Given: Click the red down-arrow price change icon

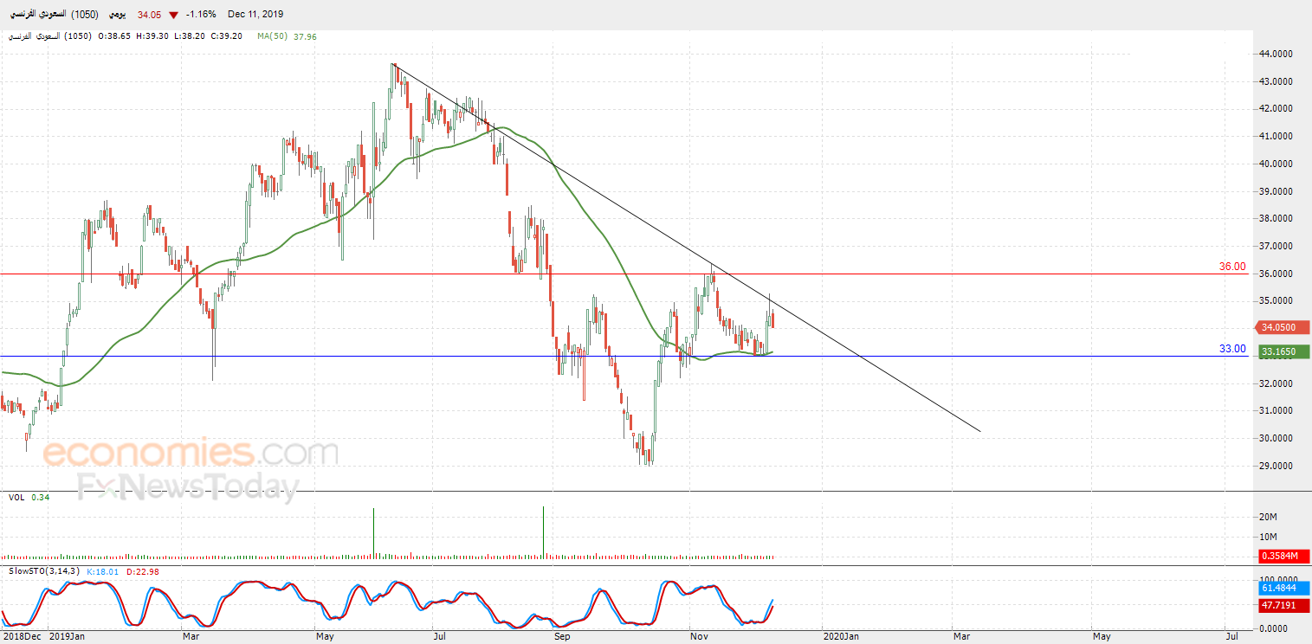Looking at the screenshot, I should [x=174, y=15].
